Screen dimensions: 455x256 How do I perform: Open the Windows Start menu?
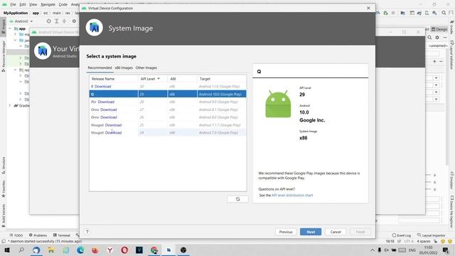click(x=7, y=250)
